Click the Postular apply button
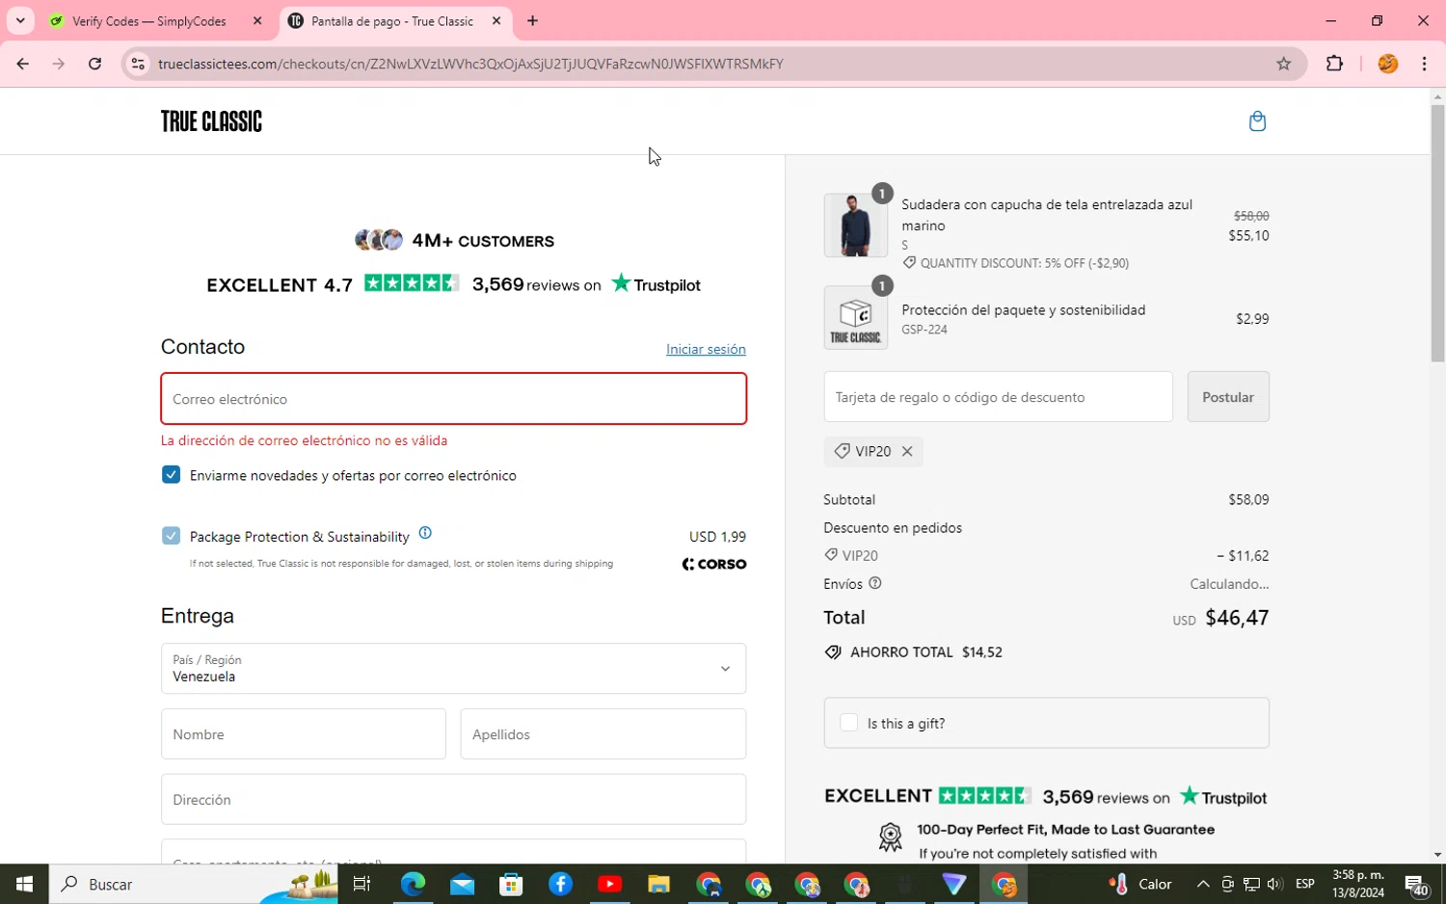This screenshot has width=1446, height=904. point(1227,397)
